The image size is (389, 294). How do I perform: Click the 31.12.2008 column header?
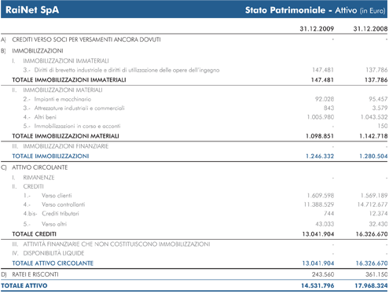pos(370,28)
